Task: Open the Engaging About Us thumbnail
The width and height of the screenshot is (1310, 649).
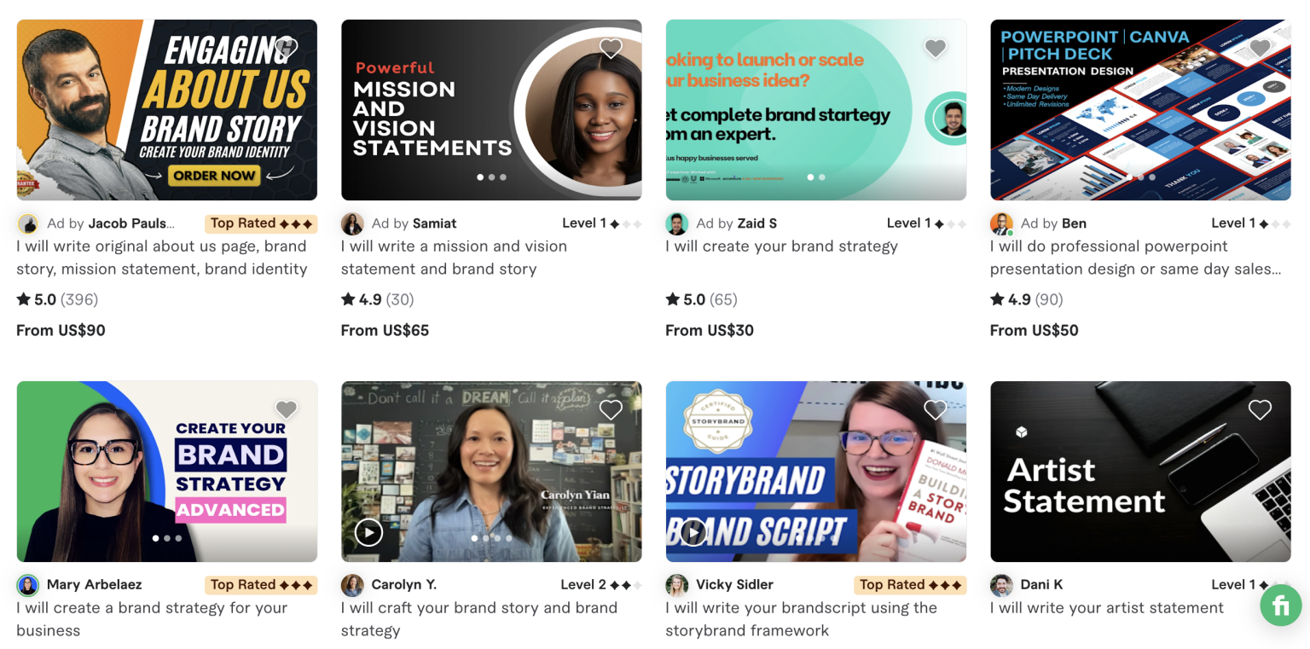Action: [167, 110]
